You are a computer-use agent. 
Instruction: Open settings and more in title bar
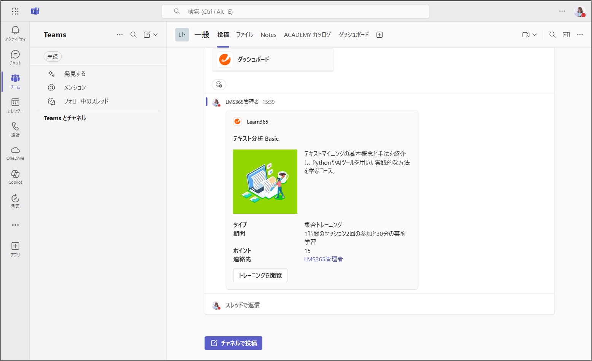pos(562,11)
